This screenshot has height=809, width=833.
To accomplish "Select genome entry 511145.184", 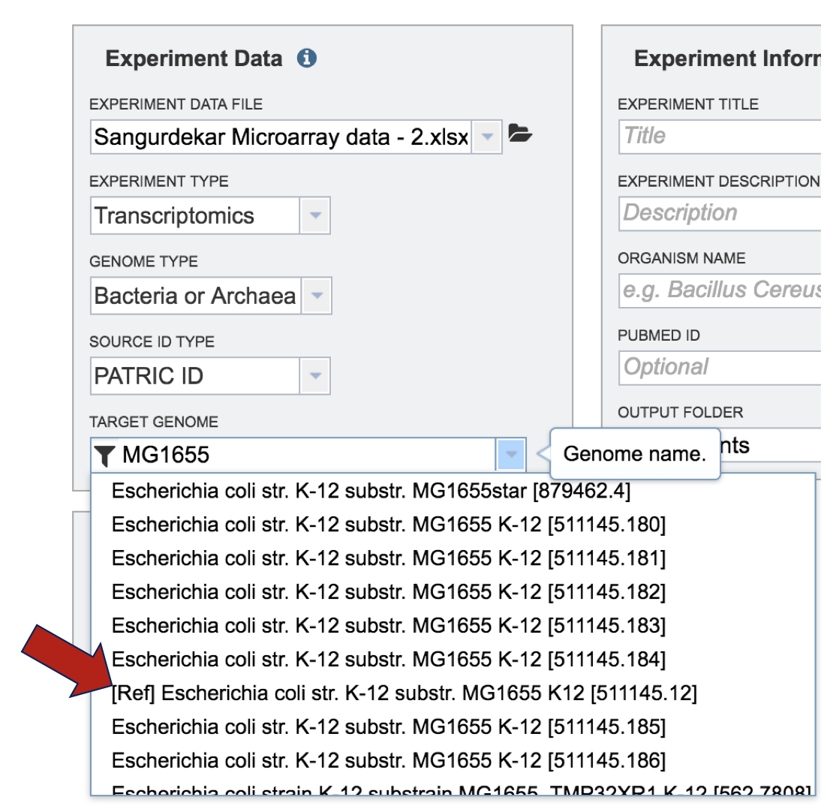I will (388, 660).
